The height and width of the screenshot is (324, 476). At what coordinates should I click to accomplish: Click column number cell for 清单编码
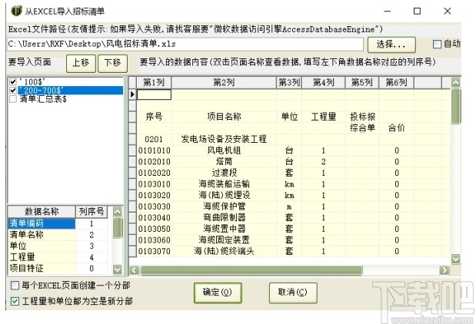(x=92, y=223)
